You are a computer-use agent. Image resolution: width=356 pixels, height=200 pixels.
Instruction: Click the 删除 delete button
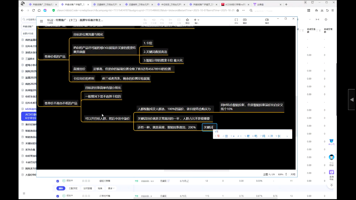(61, 188)
